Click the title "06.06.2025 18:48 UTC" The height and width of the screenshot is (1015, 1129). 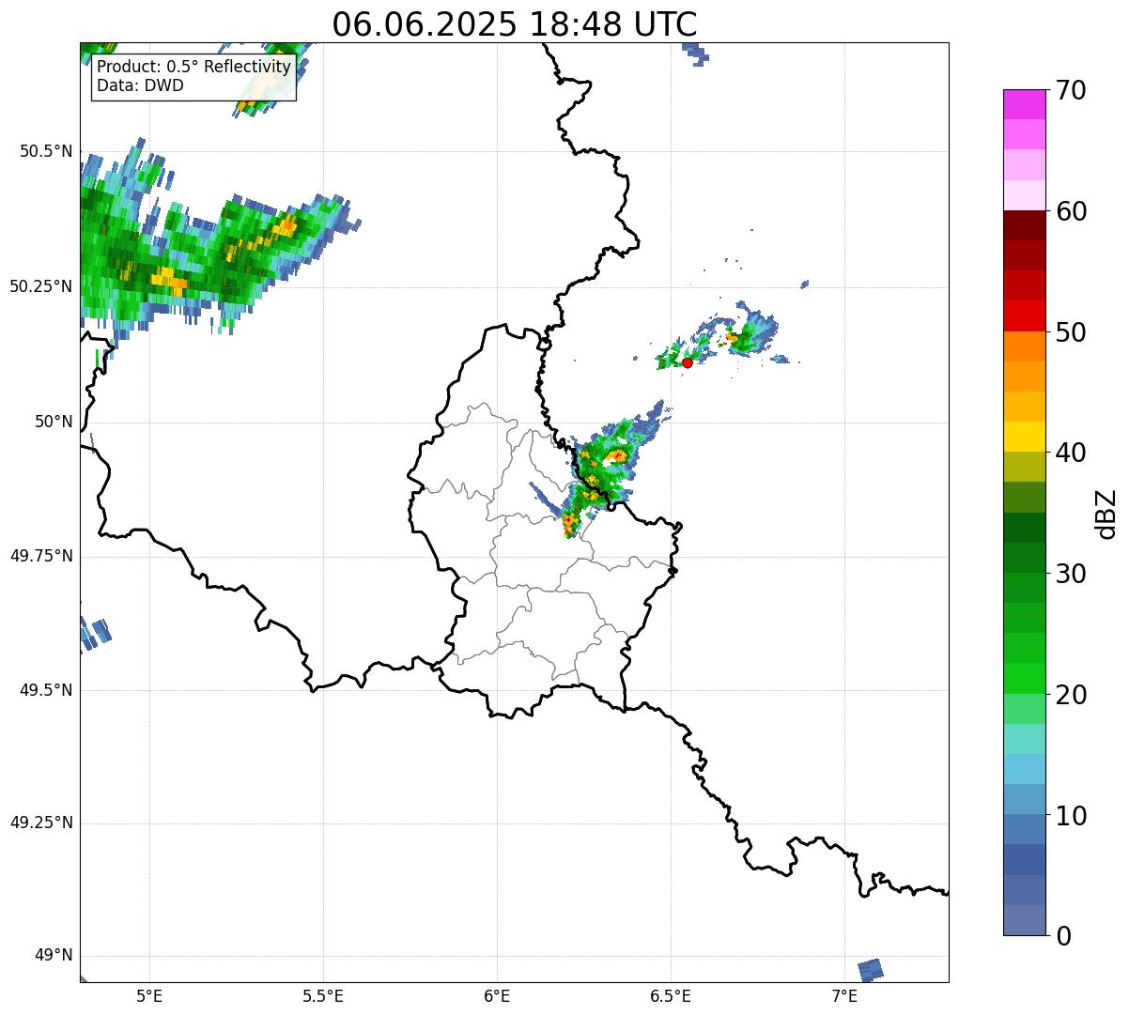(515, 24)
